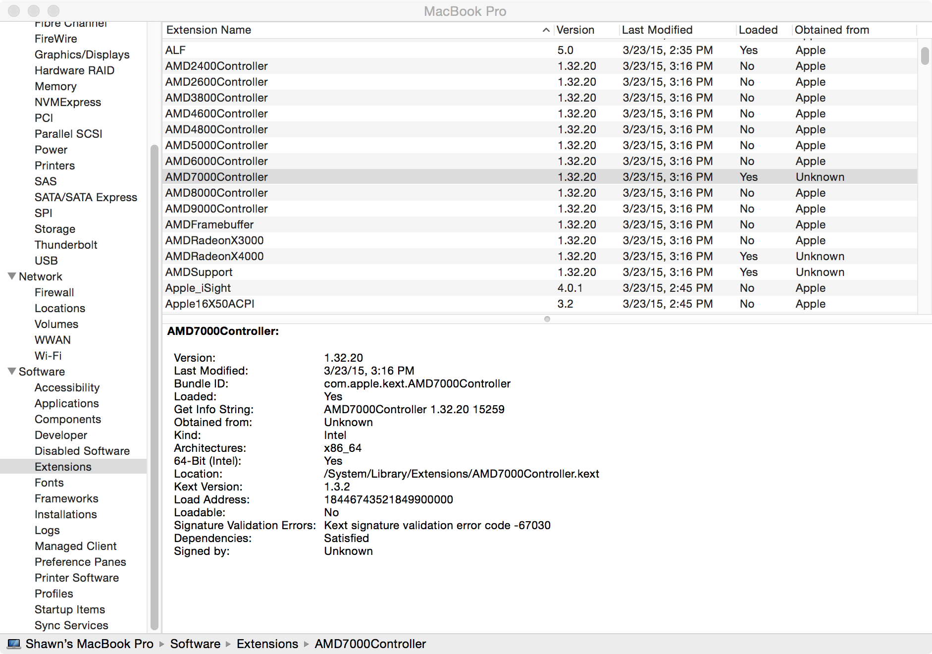Image resolution: width=932 pixels, height=654 pixels.
Task: Click Extensions in the path bar
Action: 267,644
